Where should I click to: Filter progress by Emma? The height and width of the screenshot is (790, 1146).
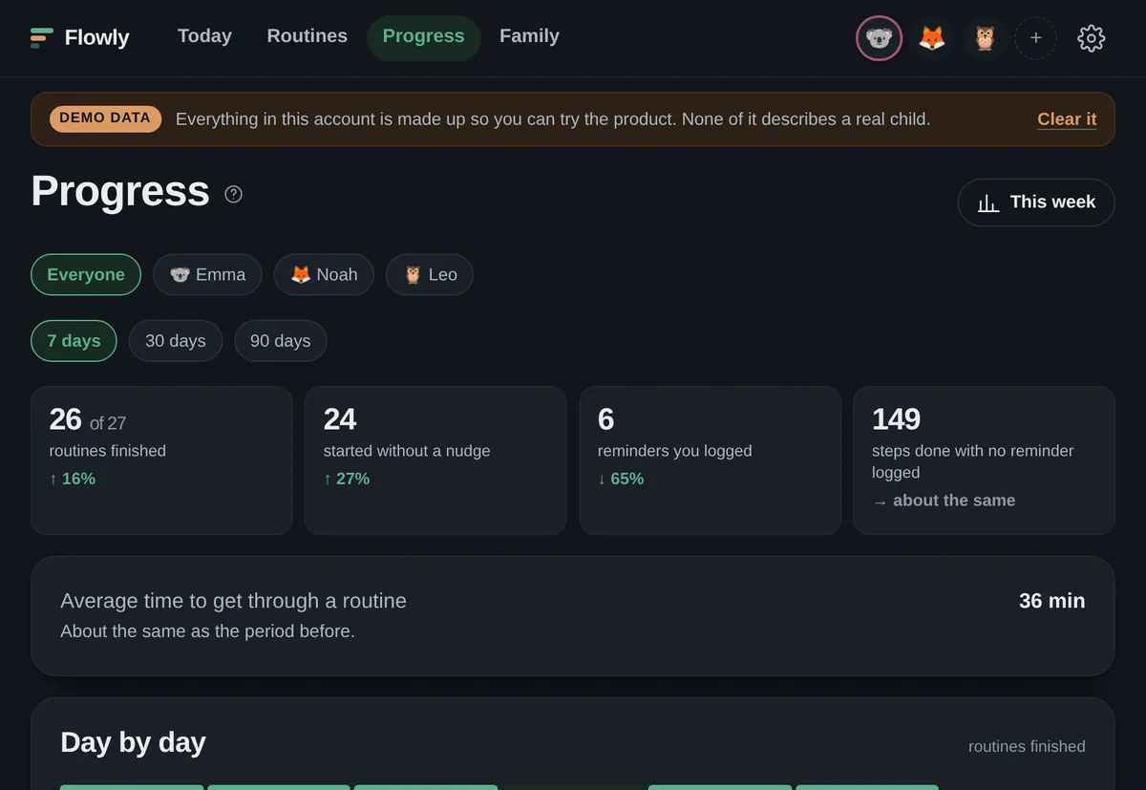click(x=207, y=275)
